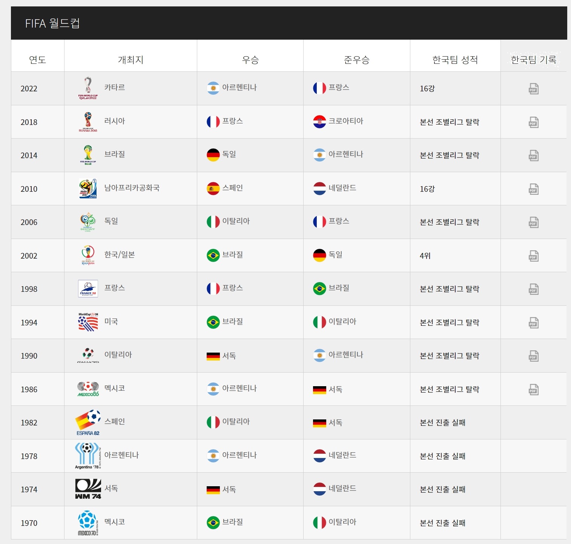Click Netherlands flag in 1978 runner-up cell
The width and height of the screenshot is (571, 544).
(x=319, y=456)
